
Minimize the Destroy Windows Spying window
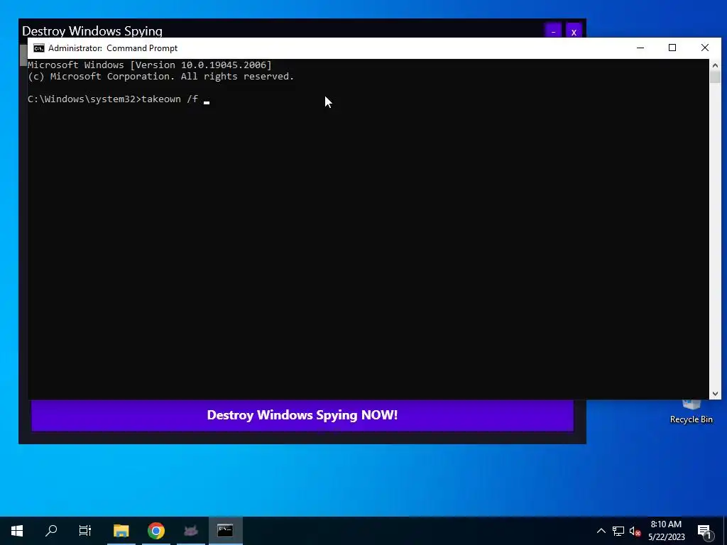553,31
